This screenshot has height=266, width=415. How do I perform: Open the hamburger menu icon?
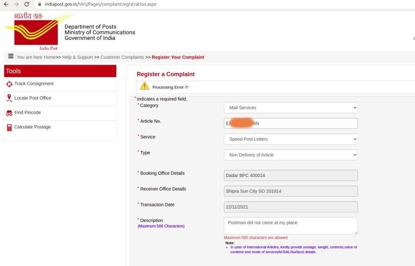click(x=11, y=56)
